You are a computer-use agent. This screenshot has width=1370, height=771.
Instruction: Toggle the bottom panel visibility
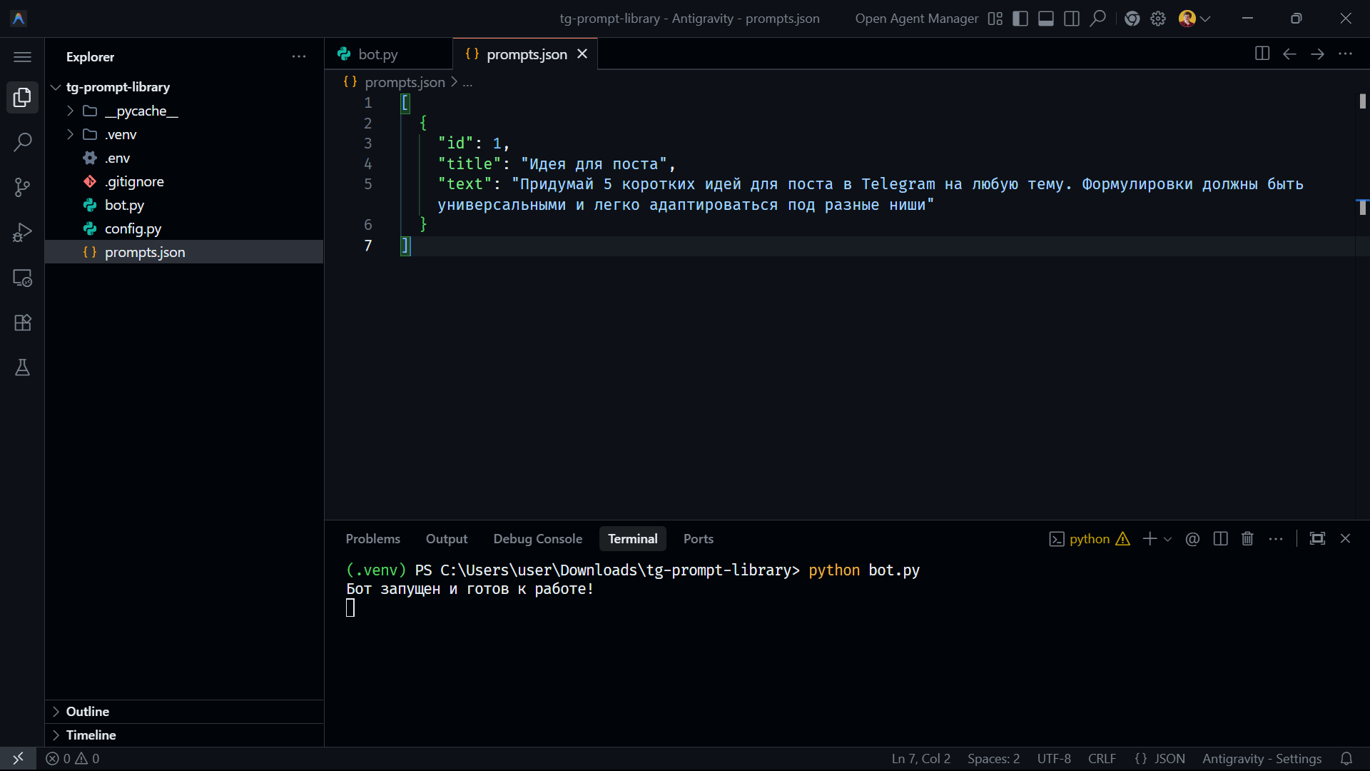1045,19
